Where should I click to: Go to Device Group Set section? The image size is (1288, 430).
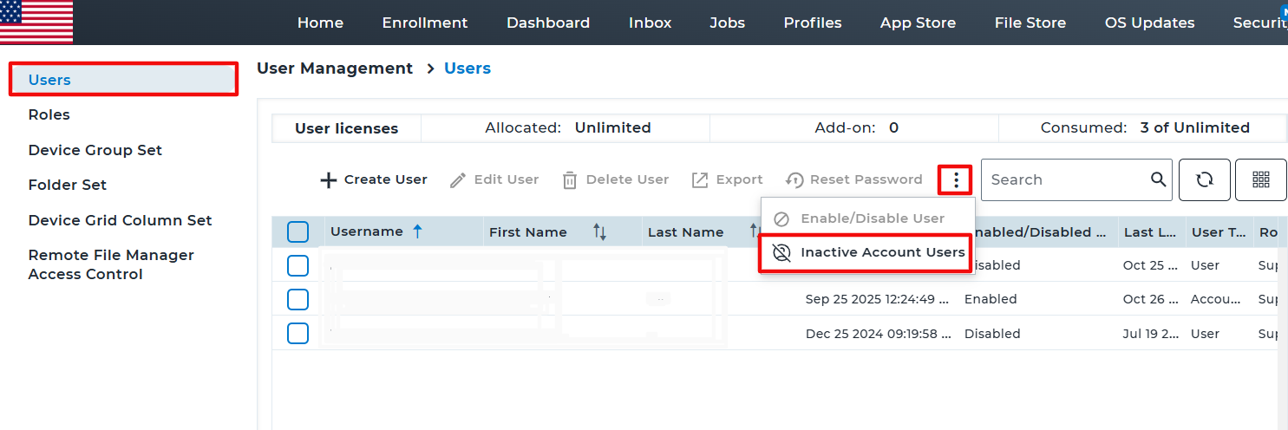pyautogui.click(x=95, y=150)
